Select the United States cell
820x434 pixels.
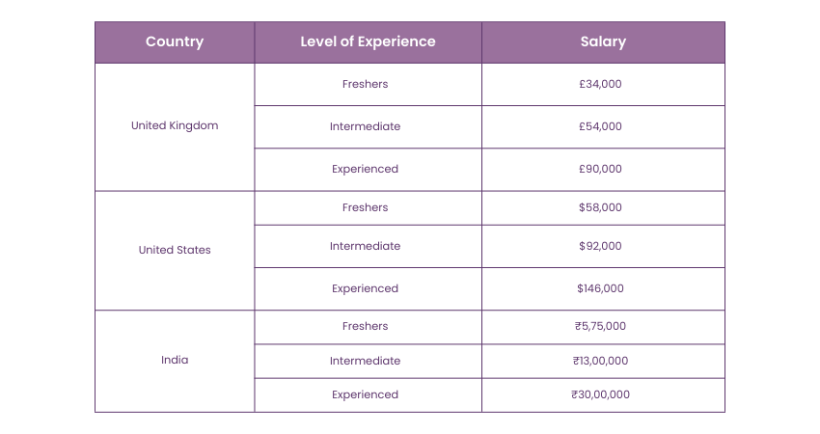[175, 250]
